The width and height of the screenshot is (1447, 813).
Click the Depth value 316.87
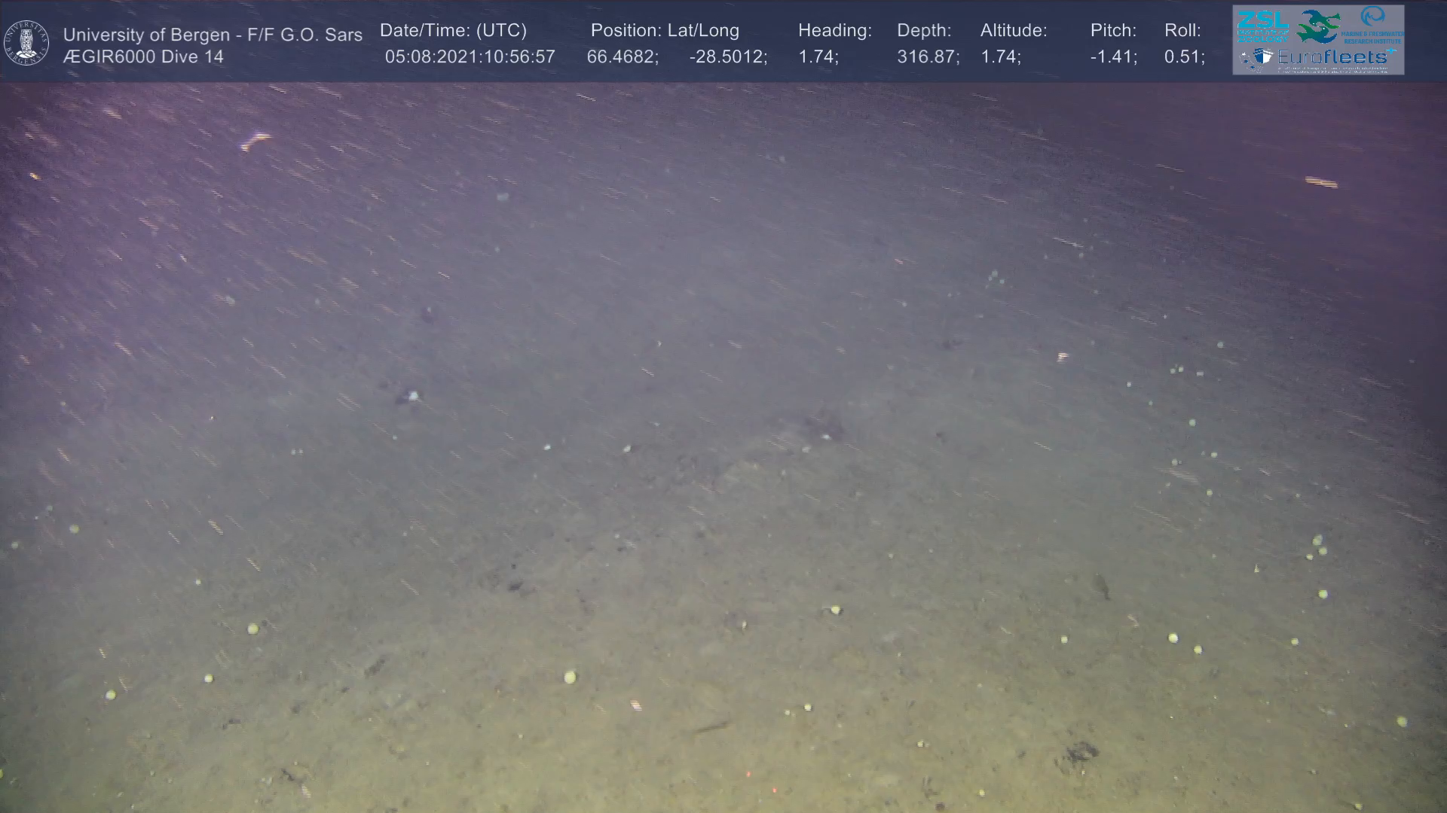tap(928, 56)
